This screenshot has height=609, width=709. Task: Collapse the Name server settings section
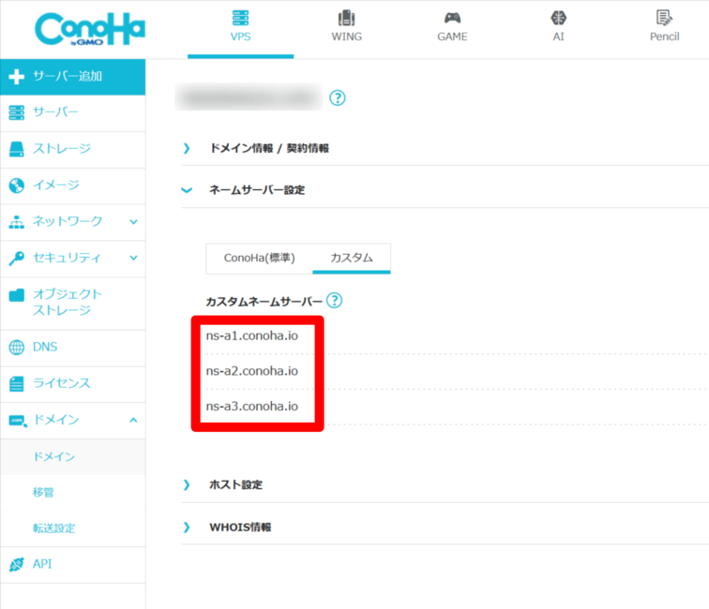coord(187,189)
